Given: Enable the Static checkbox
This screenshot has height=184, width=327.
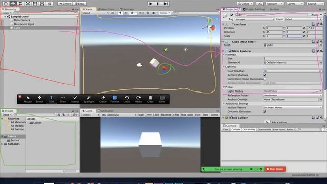Looking at the screenshot, I should point(310,15).
